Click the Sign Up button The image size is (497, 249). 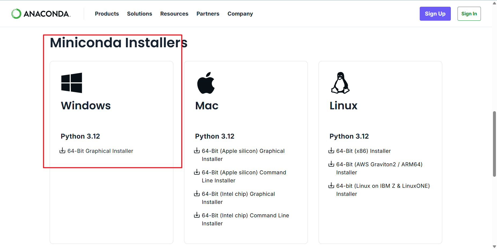tap(435, 14)
